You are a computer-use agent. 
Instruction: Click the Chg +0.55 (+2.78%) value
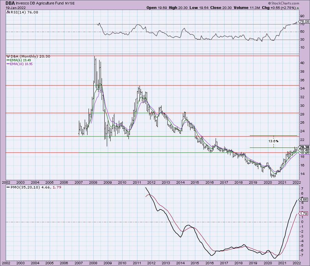(x=279, y=8)
